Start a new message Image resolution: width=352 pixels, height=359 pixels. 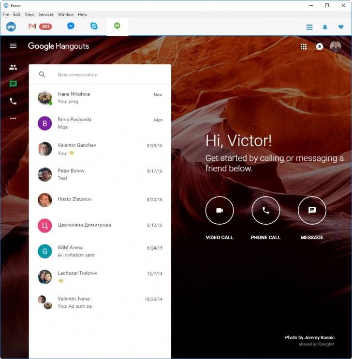tap(312, 210)
